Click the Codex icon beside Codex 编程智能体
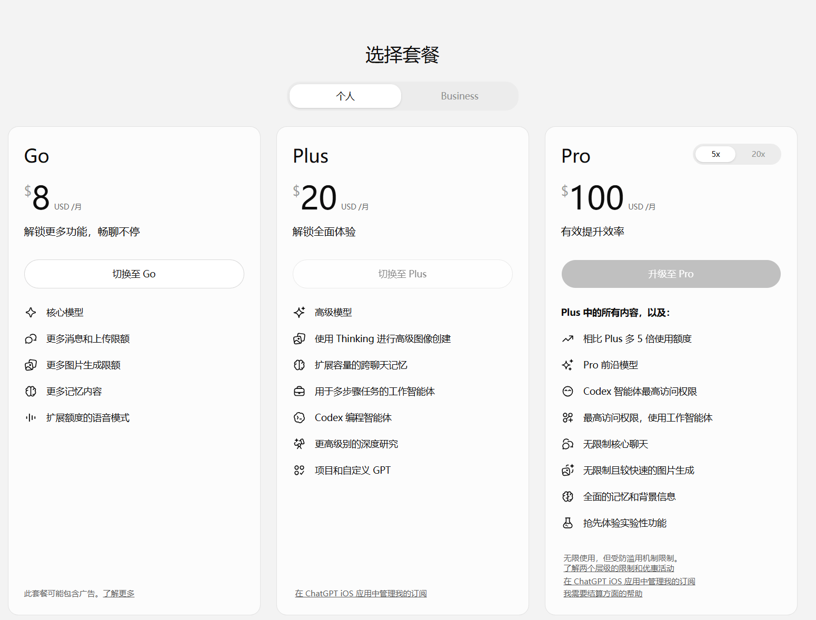Screen dimensions: 816x620 300,418
